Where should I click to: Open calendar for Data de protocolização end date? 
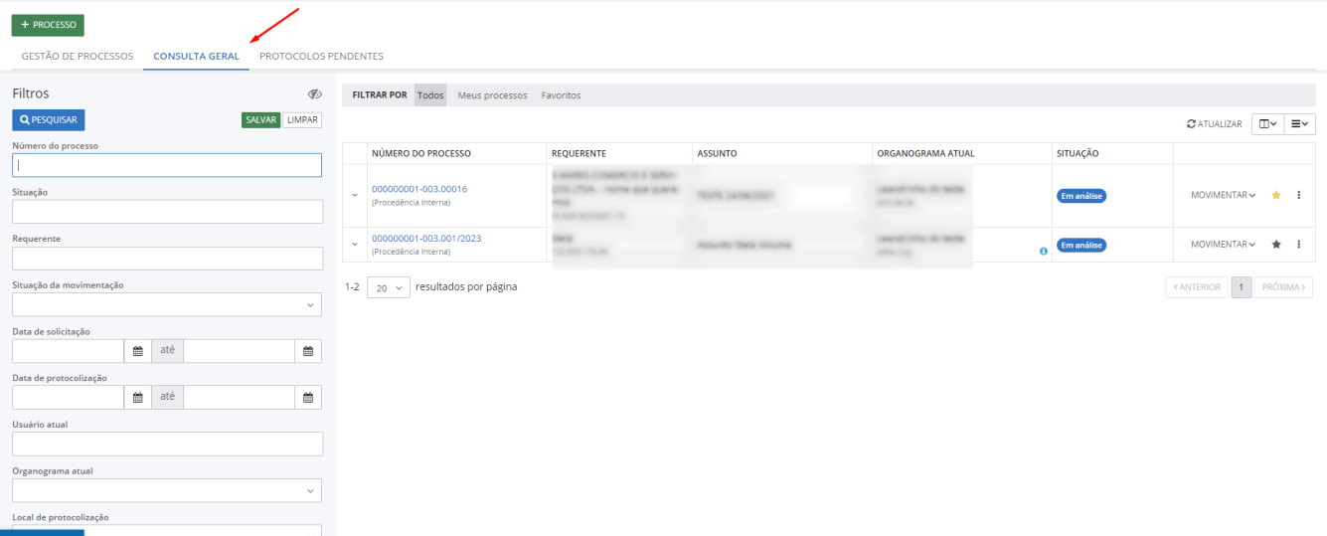pyautogui.click(x=308, y=398)
